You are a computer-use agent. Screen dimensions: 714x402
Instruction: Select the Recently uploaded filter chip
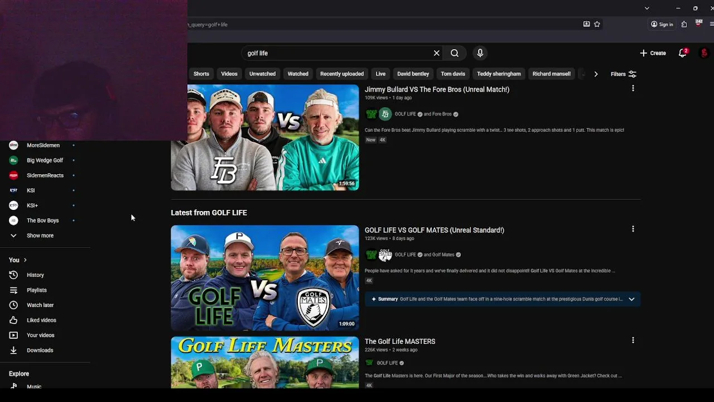342,74
